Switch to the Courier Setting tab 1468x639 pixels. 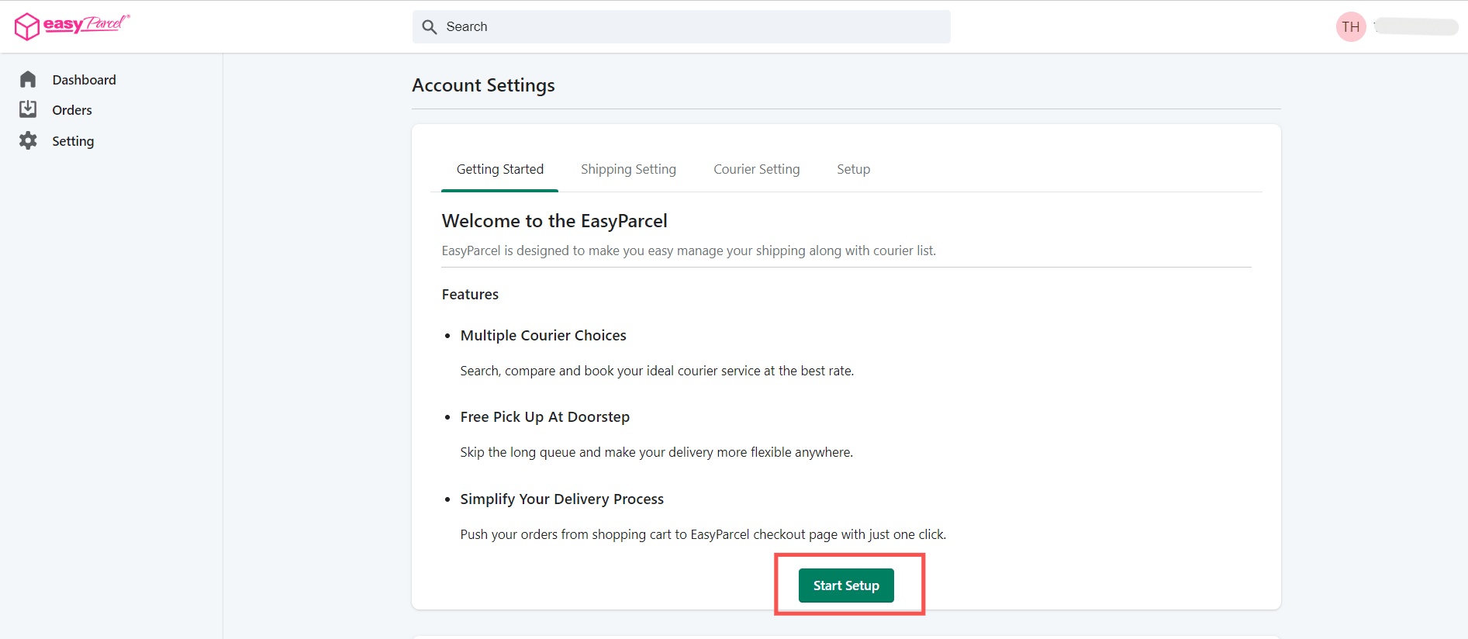pos(756,169)
